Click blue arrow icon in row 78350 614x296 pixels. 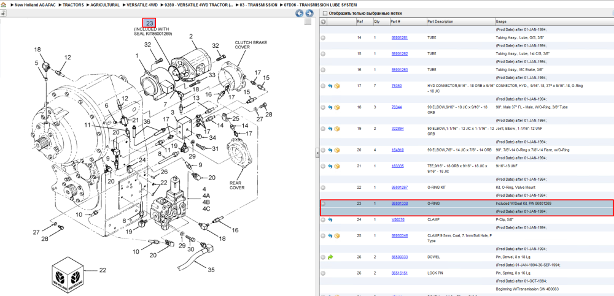330,86
